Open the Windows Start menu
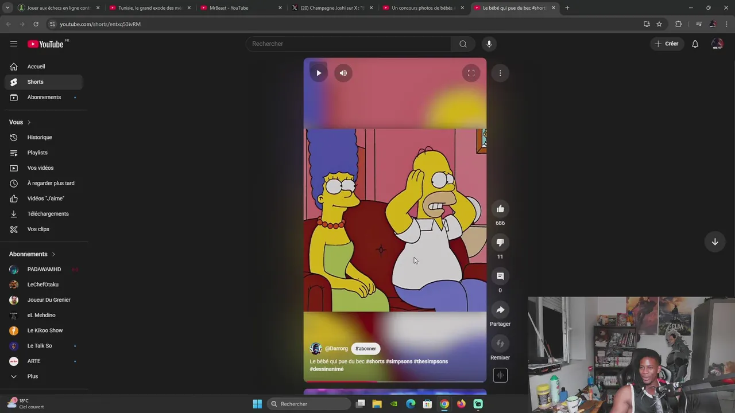This screenshot has height=413, width=735. pos(257,404)
